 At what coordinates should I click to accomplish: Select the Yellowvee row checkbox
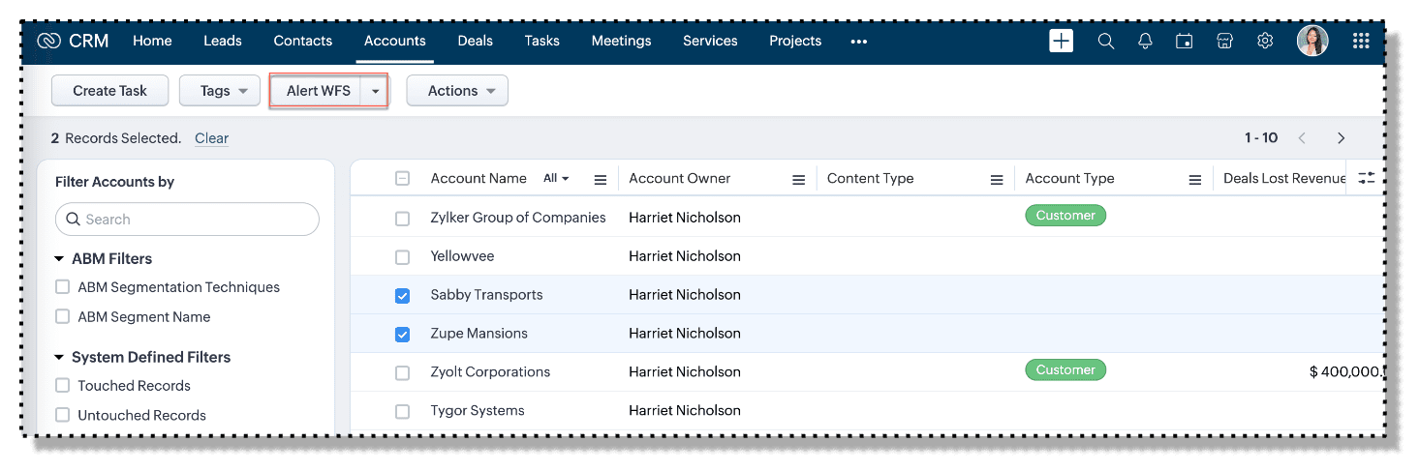[403, 257]
